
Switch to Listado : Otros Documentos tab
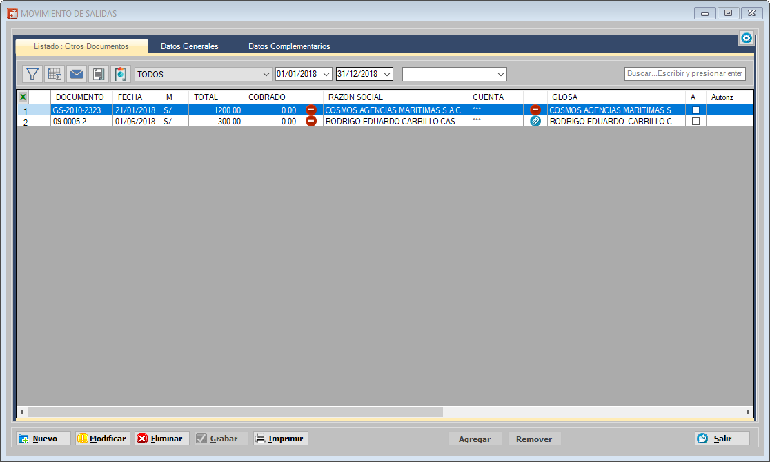(81, 46)
